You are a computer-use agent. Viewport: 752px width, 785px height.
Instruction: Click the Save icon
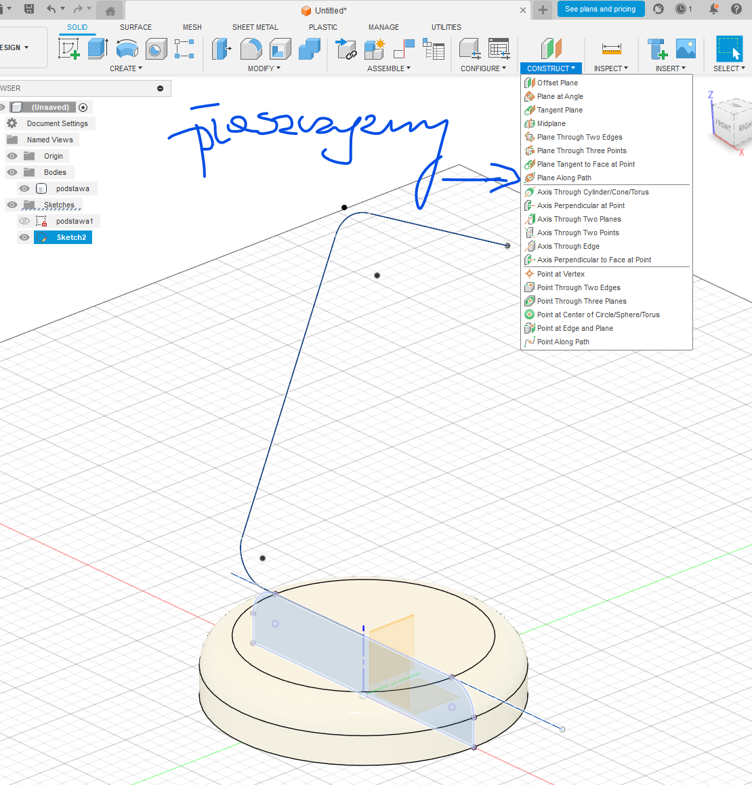click(29, 9)
